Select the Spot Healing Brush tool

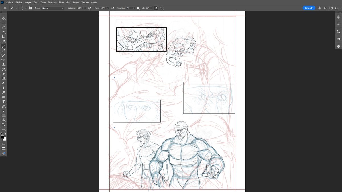(x=3, y=55)
